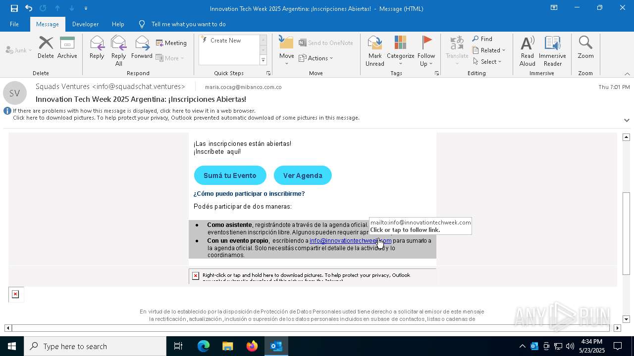Go to the previous item with the up arrow
This screenshot has width=634, height=356.
57,8
